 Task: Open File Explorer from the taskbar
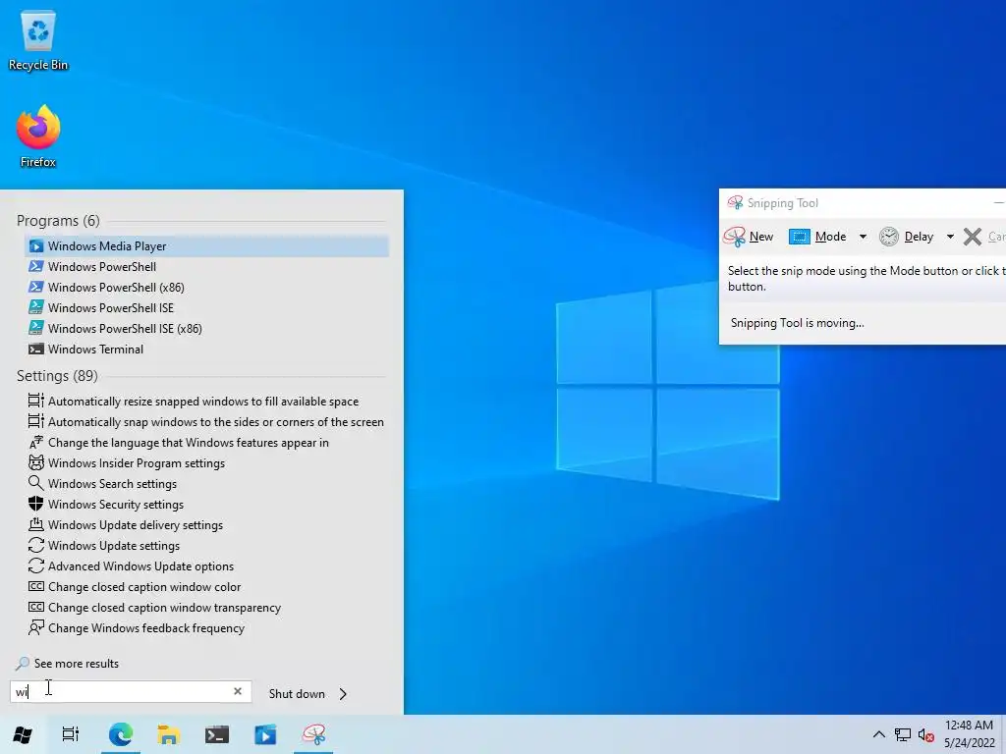[x=168, y=734]
